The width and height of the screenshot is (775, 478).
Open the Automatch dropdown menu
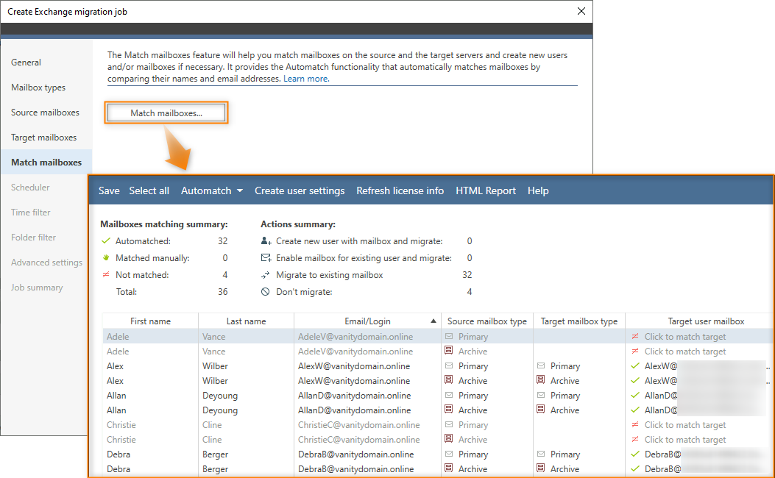[x=211, y=190]
